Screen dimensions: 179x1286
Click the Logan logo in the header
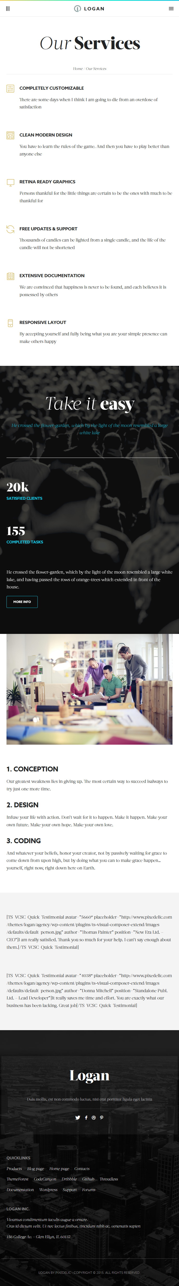coord(89,9)
